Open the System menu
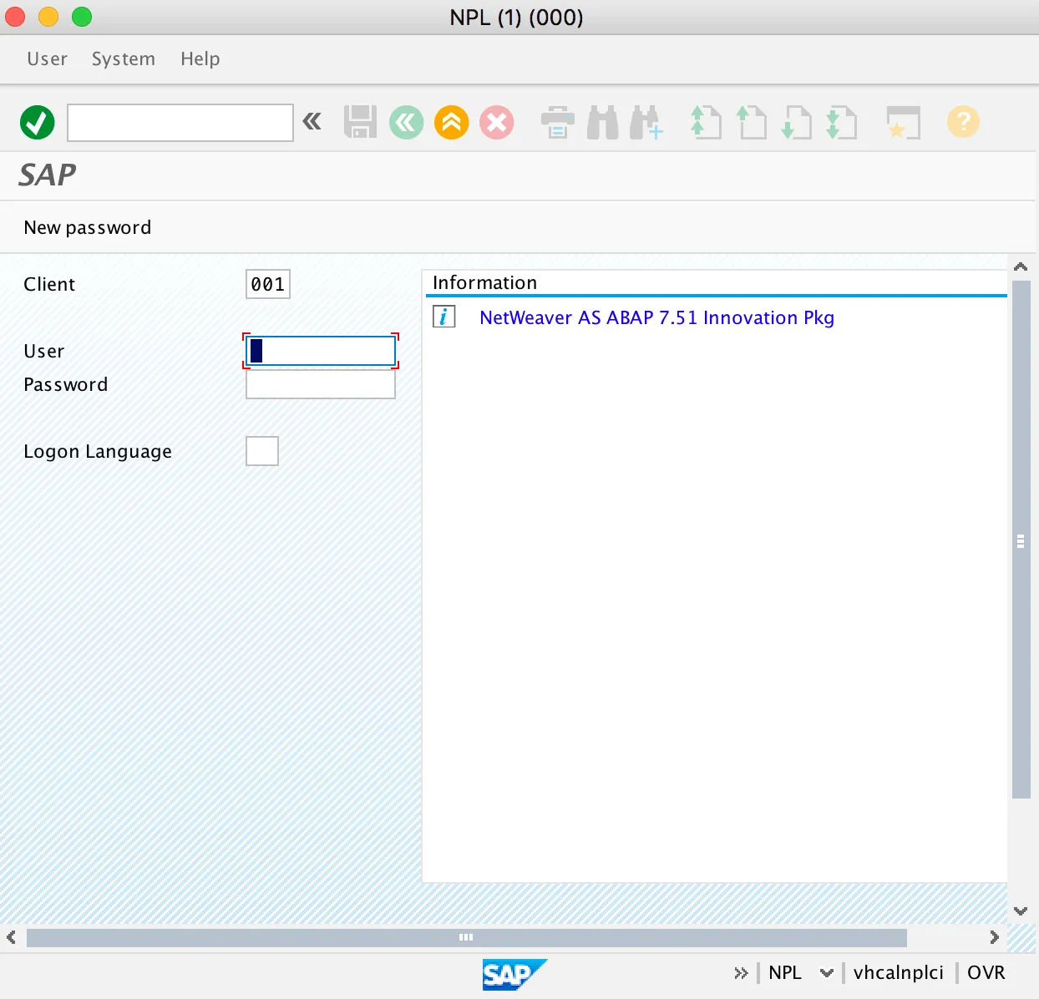Image resolution: width=1039 pixels, height=999 pixels. (124, 59)
